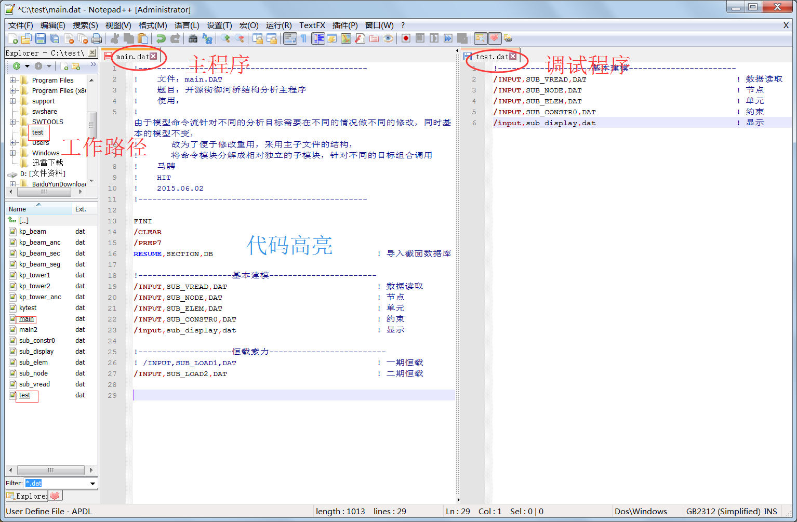
Task: Click the Open file toolbar icon
Action: click(26, 38)
